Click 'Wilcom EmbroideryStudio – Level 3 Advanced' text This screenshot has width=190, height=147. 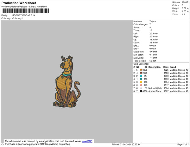24,7
